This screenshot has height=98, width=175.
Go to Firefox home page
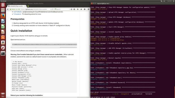(x=81, y=9)
